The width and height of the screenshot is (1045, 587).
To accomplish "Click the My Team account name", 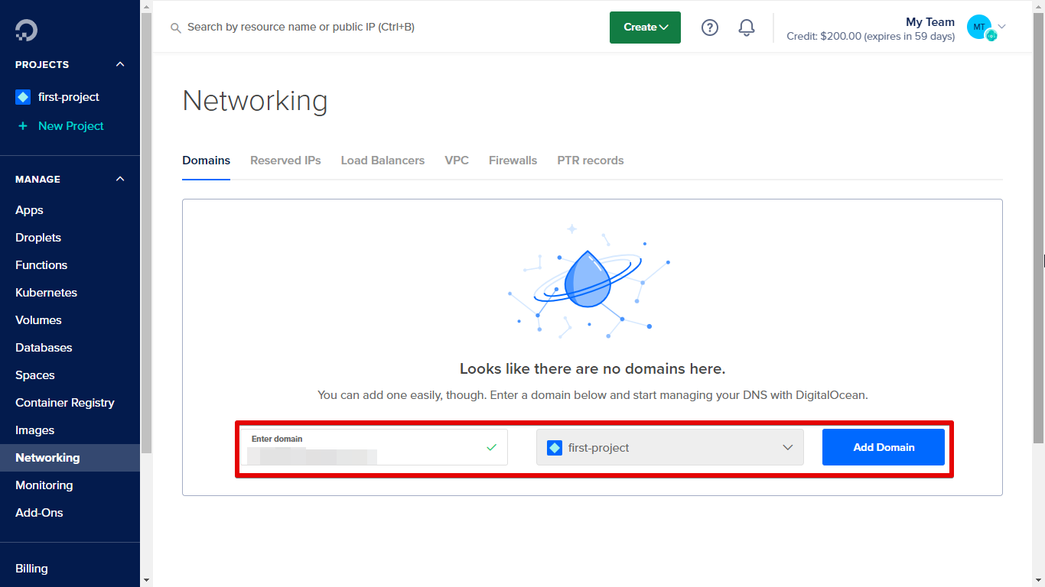I will click(930, 22).
